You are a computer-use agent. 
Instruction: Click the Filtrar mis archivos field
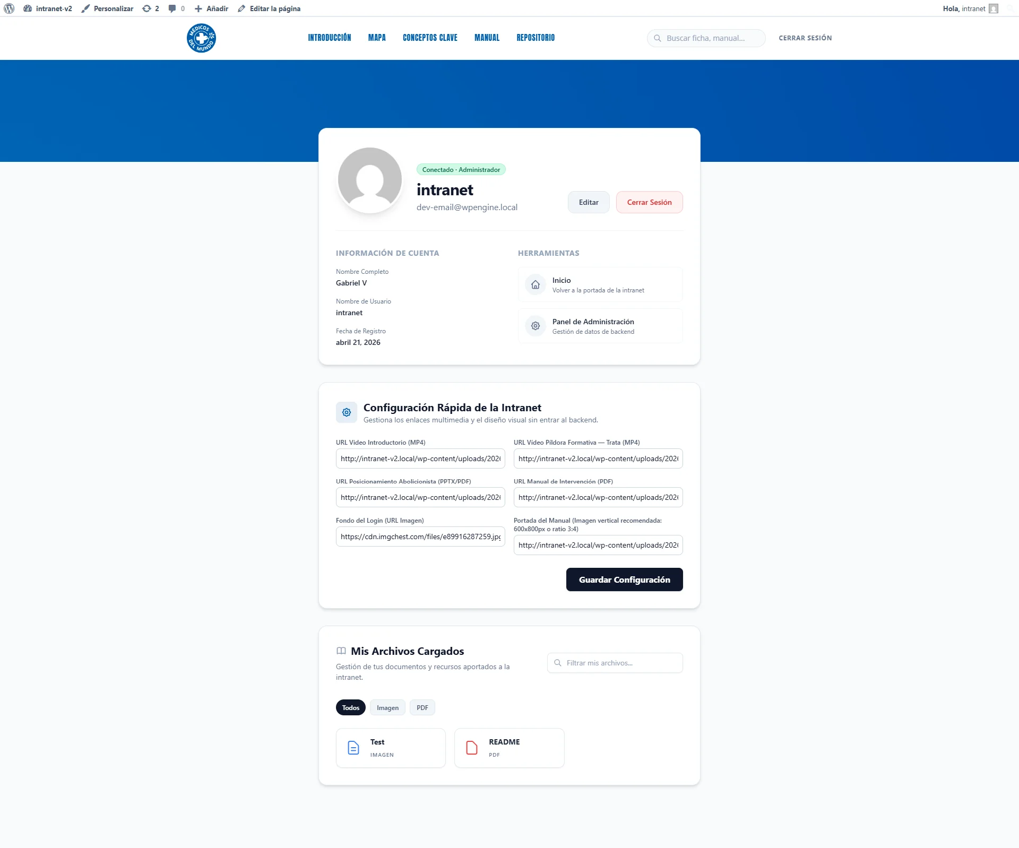coord(615,663)
